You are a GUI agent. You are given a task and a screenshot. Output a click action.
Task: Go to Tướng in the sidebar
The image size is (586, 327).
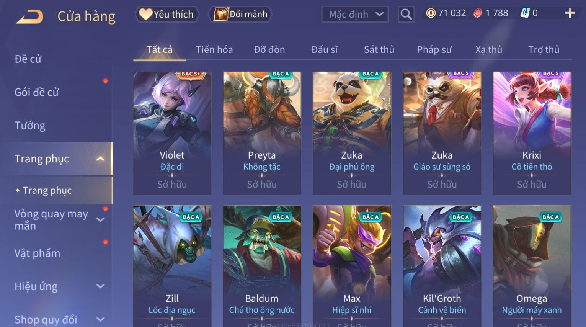click(x=30, y=126)
